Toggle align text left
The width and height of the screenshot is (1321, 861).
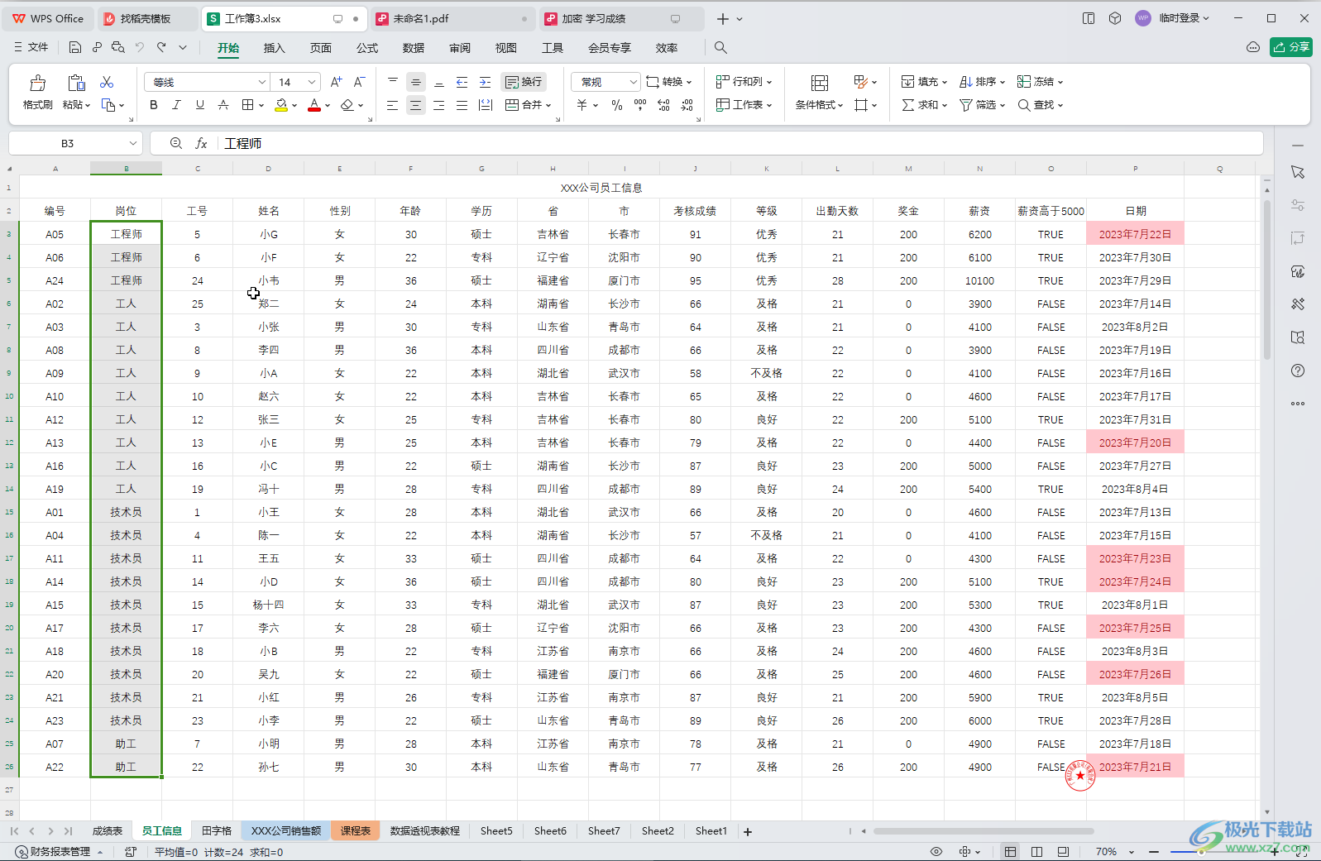(x=392, y=105)
